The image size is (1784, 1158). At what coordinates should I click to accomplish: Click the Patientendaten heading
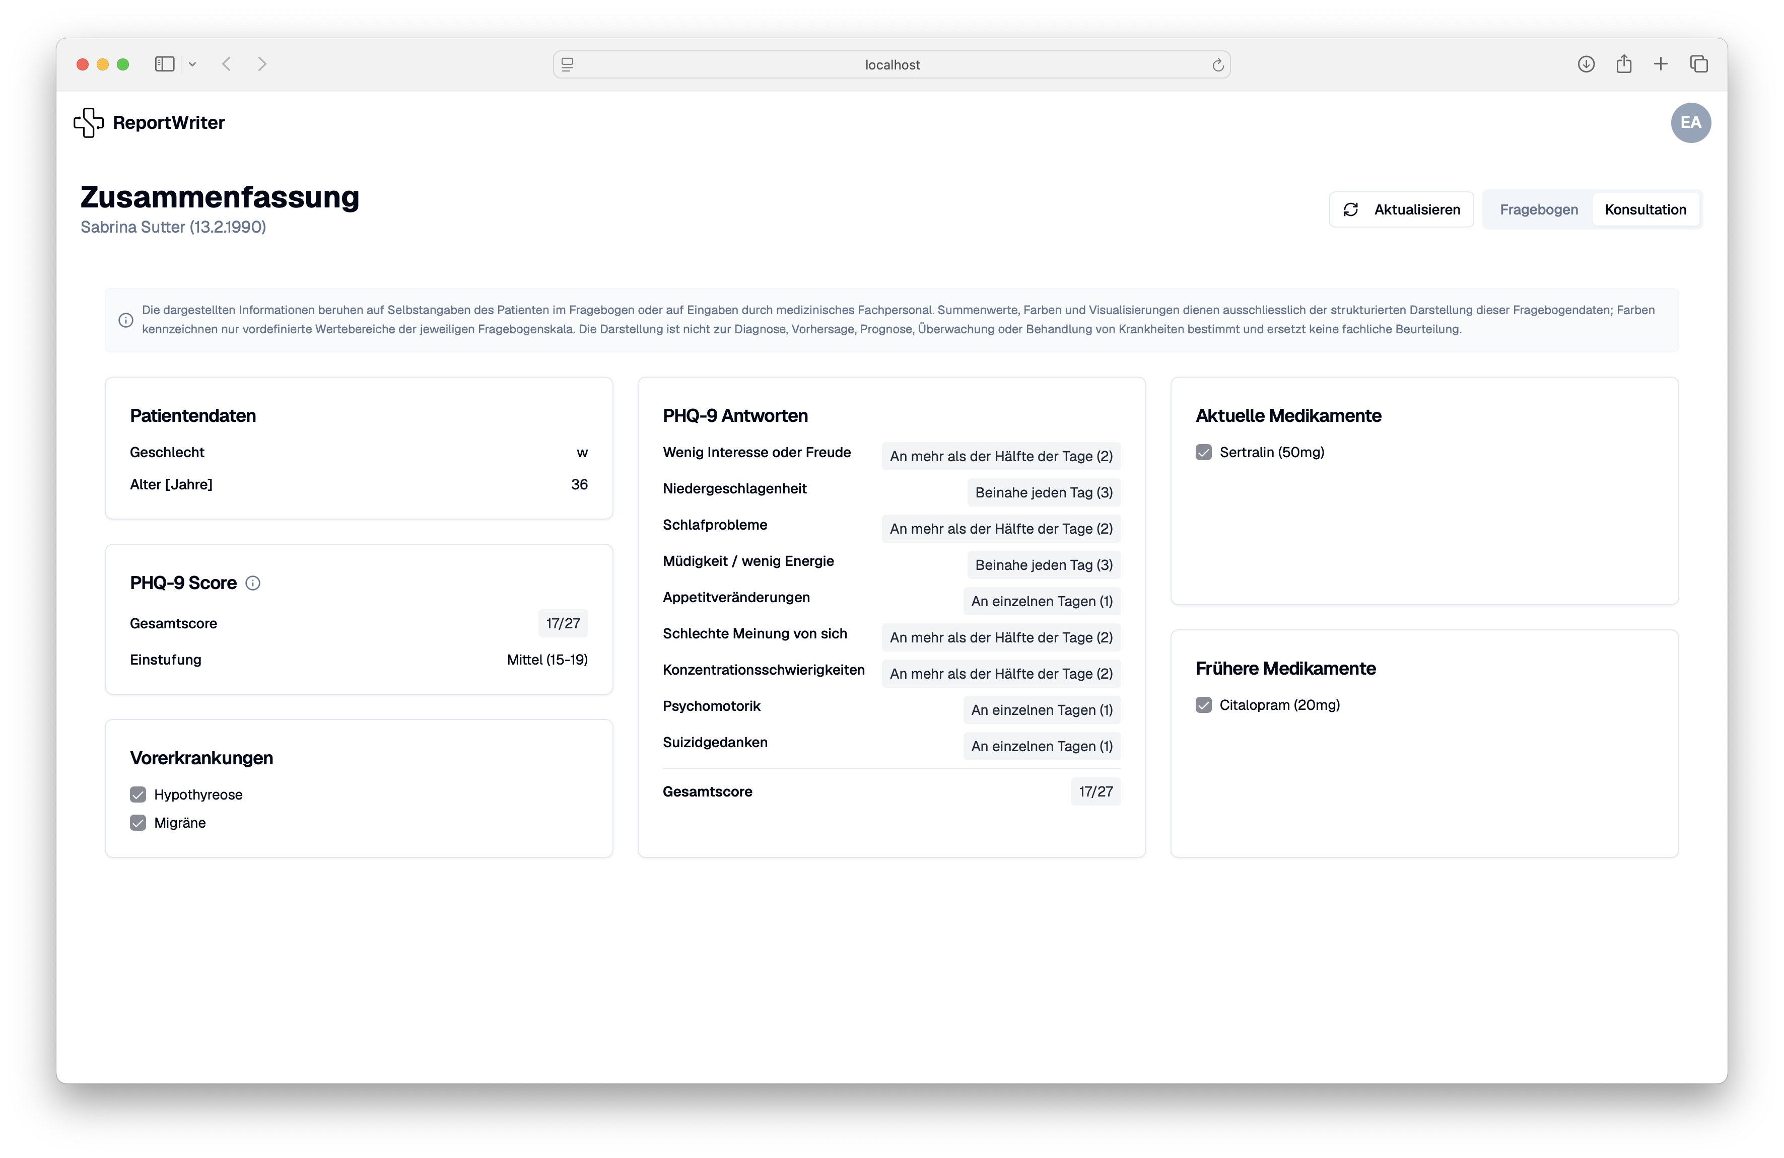192,416
